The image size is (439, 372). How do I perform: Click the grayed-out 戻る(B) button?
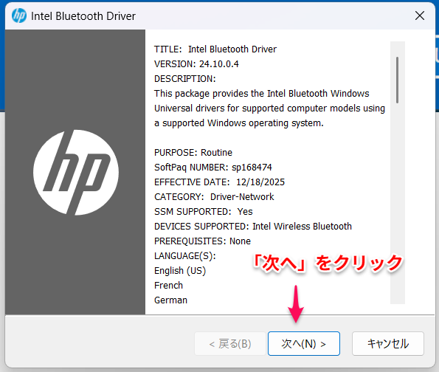pyautogui.click(x=230, y=343)
